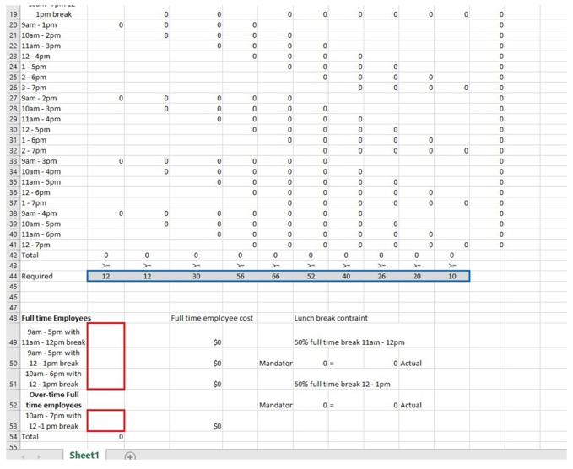Screen dimensions: 573x469
Task: Click the row 48 header number
Action: [14, 318]
